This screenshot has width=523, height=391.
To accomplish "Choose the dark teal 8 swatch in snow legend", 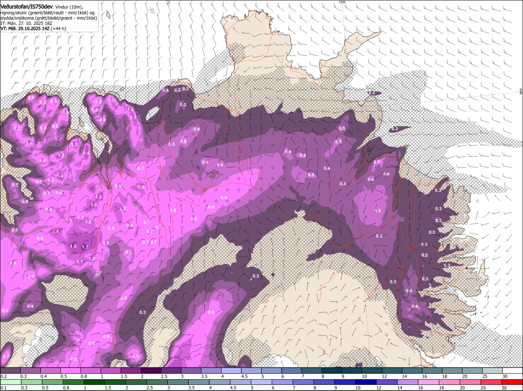I will [331, 371].
